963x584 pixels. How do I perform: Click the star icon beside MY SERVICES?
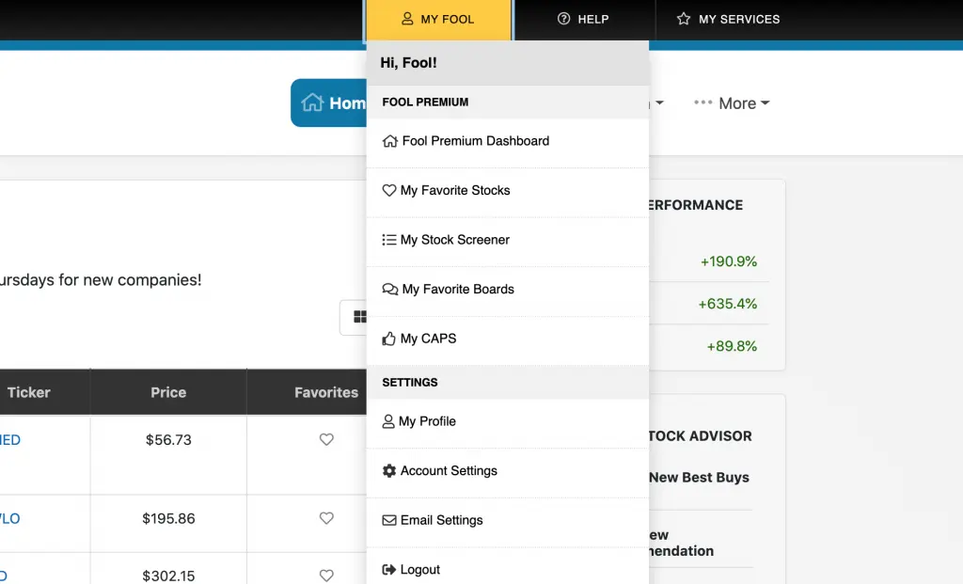(x=684, y=19)
